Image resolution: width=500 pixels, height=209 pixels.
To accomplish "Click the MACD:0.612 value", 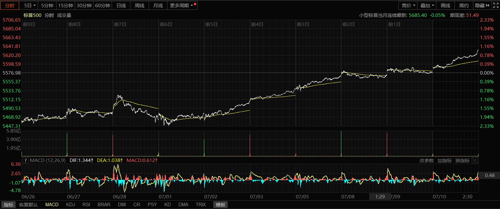I will [142, 160].
